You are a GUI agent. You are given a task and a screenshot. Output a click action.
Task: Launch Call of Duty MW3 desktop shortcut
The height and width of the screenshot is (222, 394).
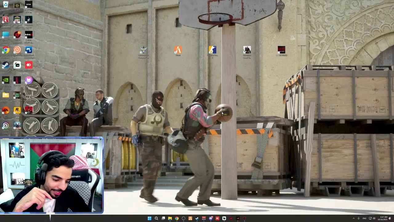29,36
